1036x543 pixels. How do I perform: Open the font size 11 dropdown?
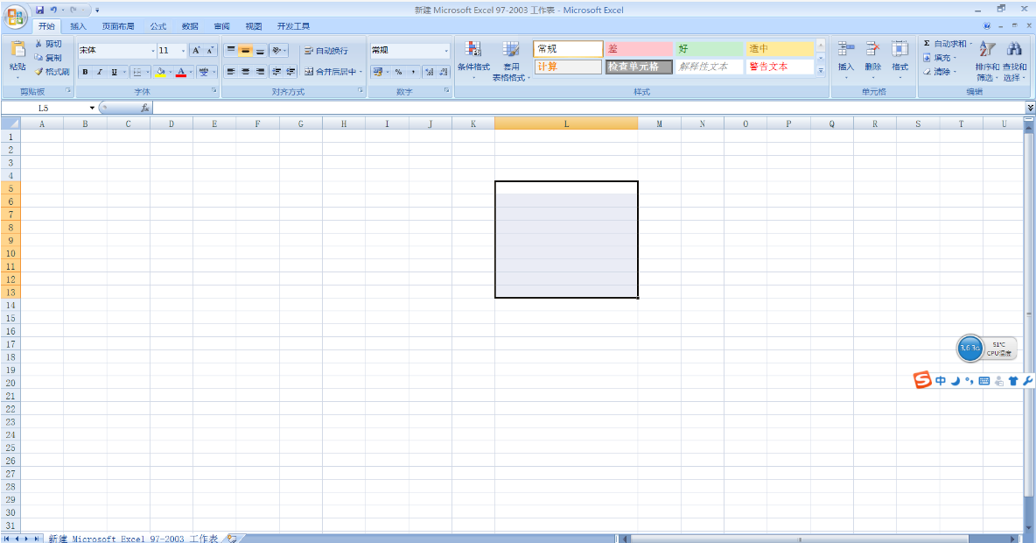183,51
